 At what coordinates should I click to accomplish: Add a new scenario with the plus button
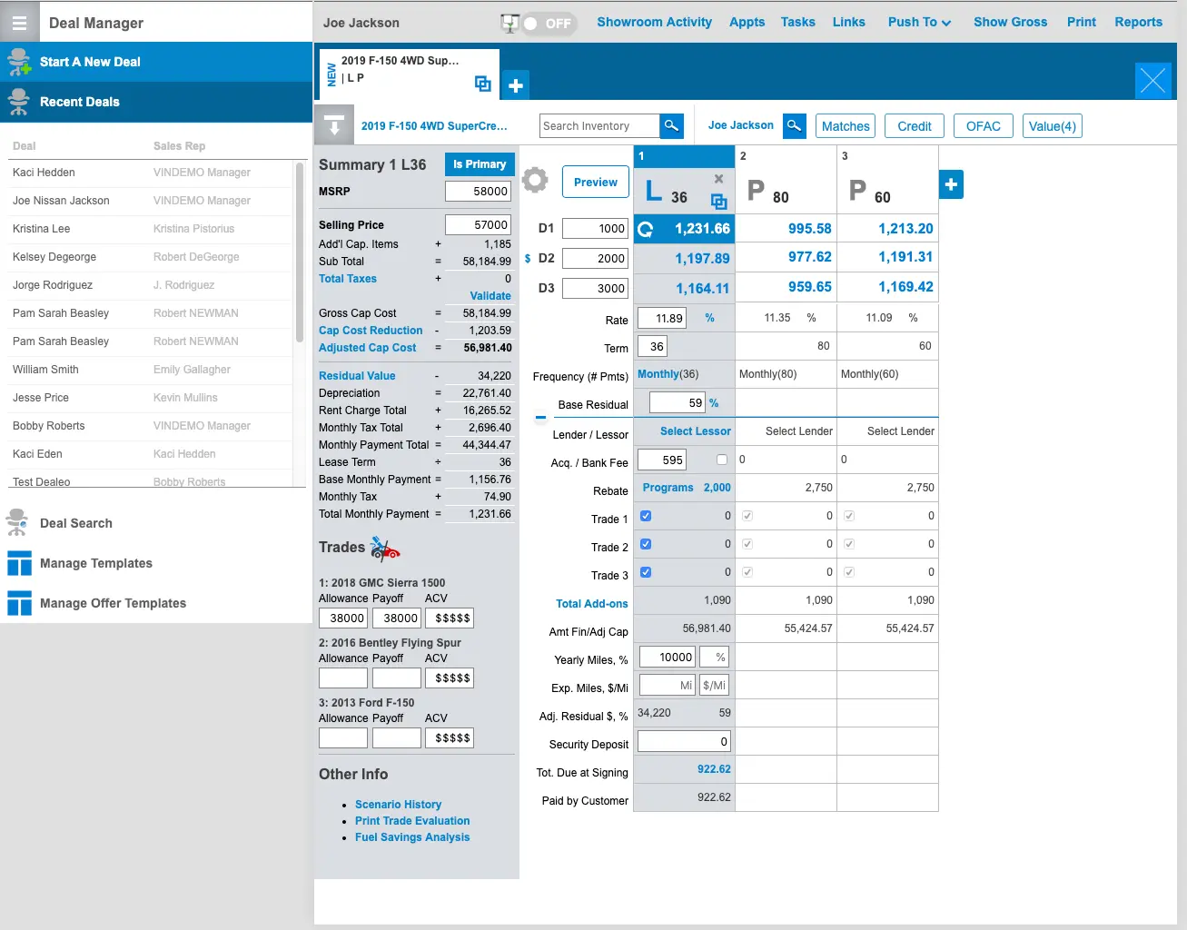click(951, 184)
